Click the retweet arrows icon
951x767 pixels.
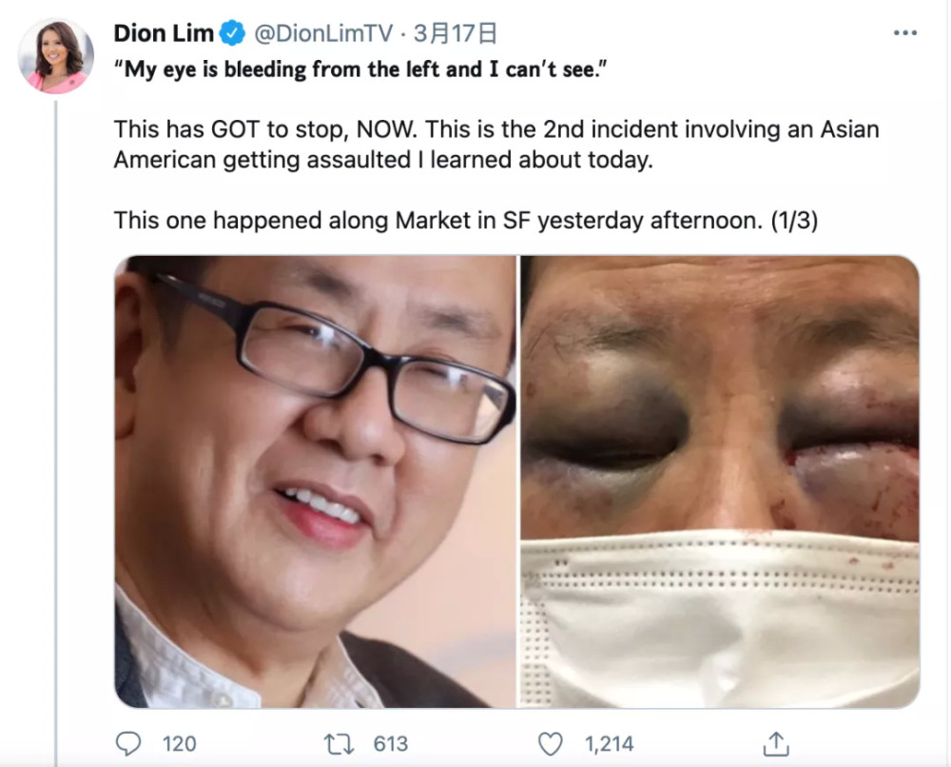tap(340, 744)
